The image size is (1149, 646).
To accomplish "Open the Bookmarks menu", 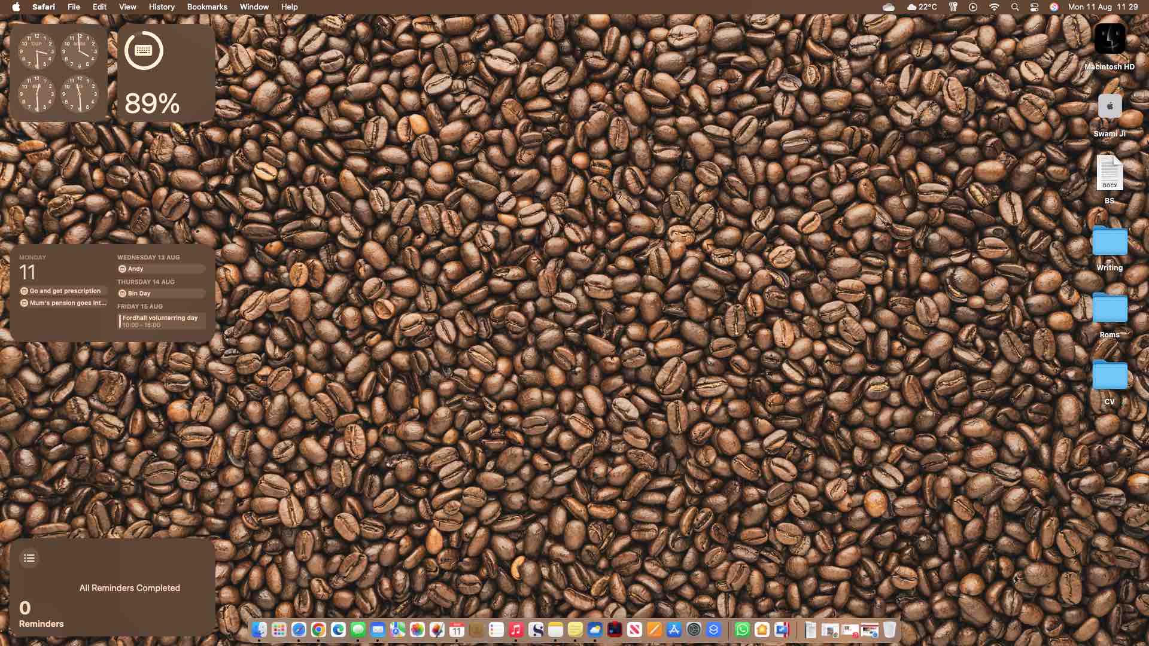I will click(206, 7).
